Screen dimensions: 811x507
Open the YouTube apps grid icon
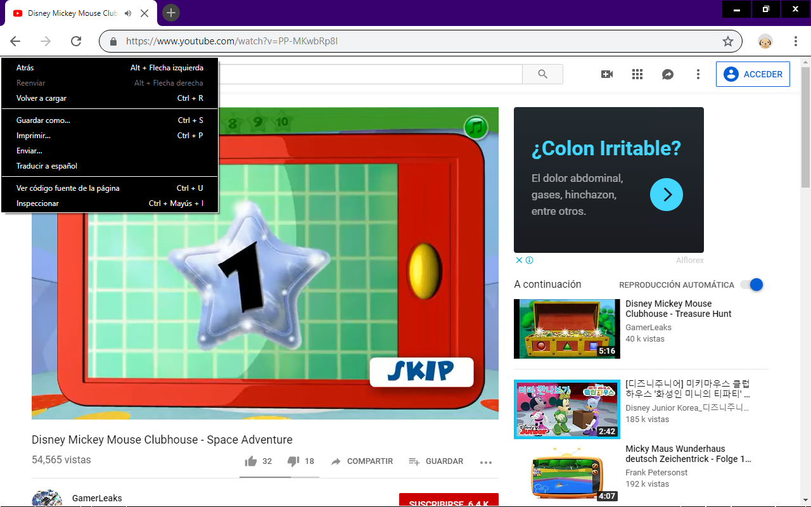click(637, 74)
